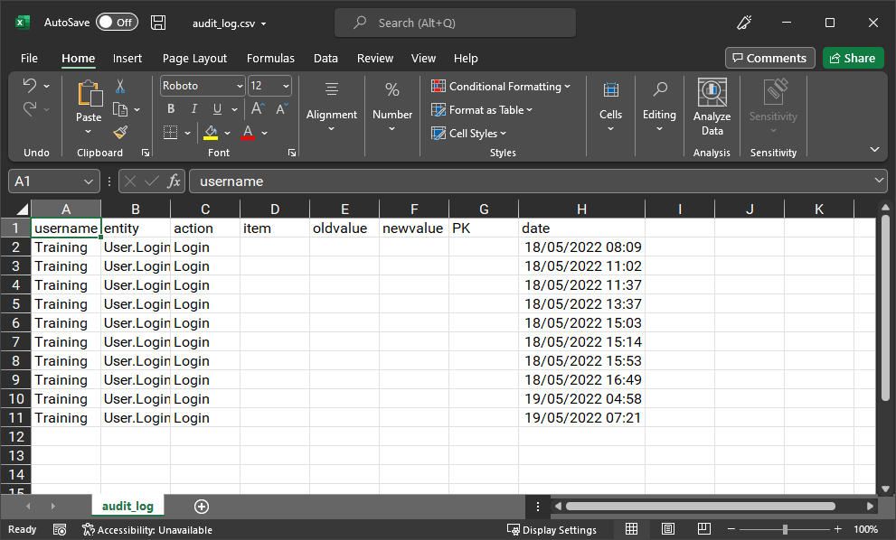896x540 pixels.
Task: Click the 100% zoom level
Action: pyautogui.click(x=865, y=529)
